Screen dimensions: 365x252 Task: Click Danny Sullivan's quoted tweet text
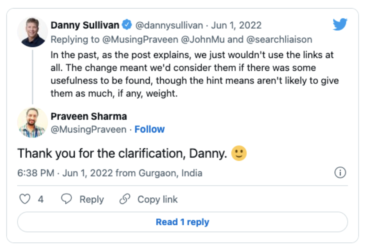(x=194, y=74)
